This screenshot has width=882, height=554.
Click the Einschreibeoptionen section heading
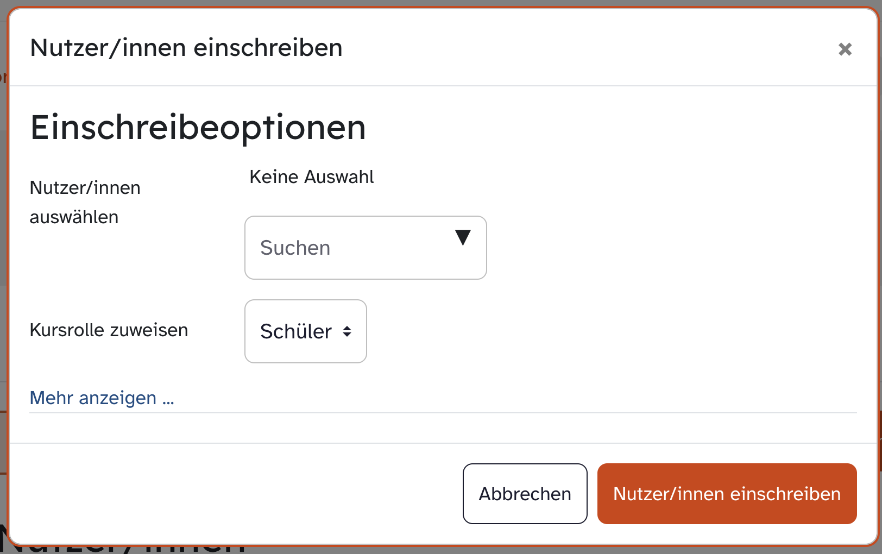point(198,128)
